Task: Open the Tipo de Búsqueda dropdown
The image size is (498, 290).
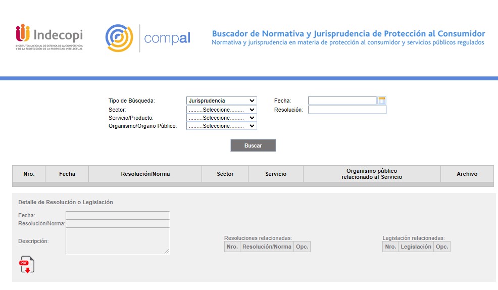Action: click(x=221, y=101)
